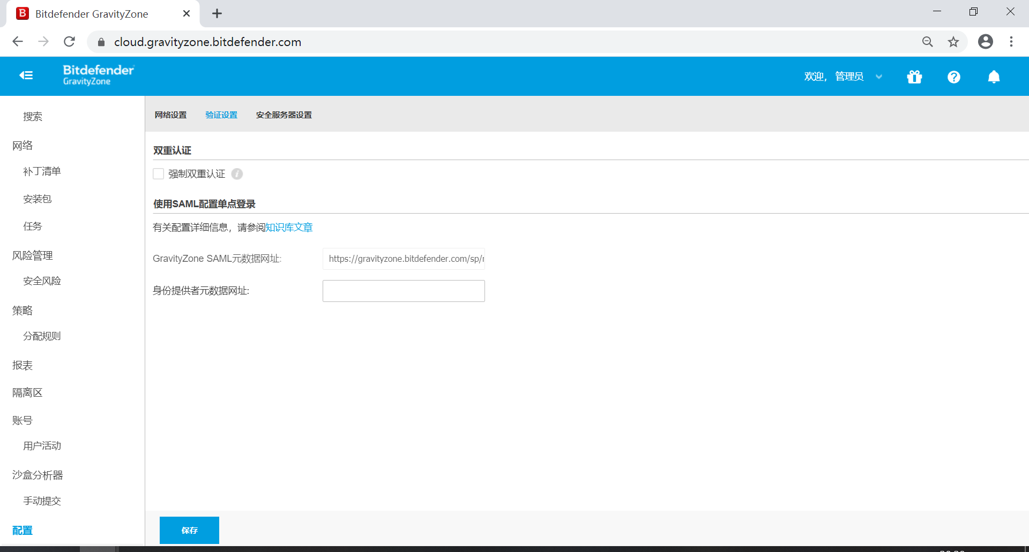This screenshot has width=1029, height=552.
Task: Enable the 强制双重认证 checkbox
Action: [158, 173]
